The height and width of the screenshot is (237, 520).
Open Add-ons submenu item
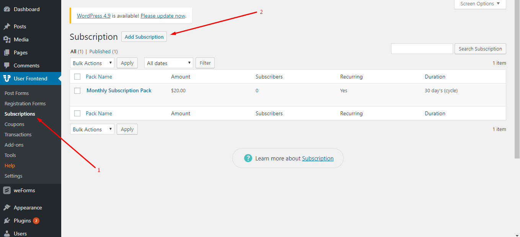point(14,145)
